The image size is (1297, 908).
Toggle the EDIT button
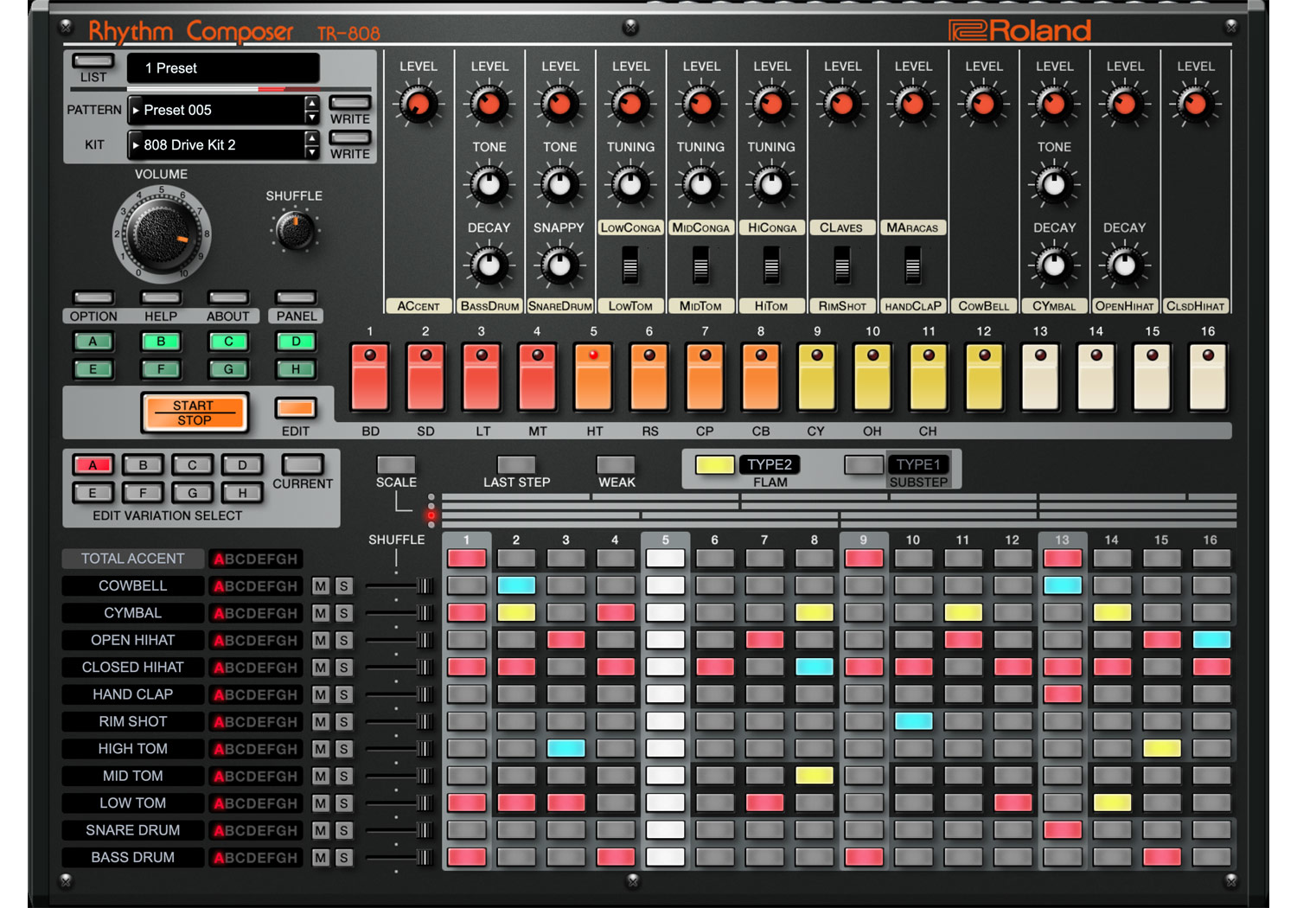296,407
